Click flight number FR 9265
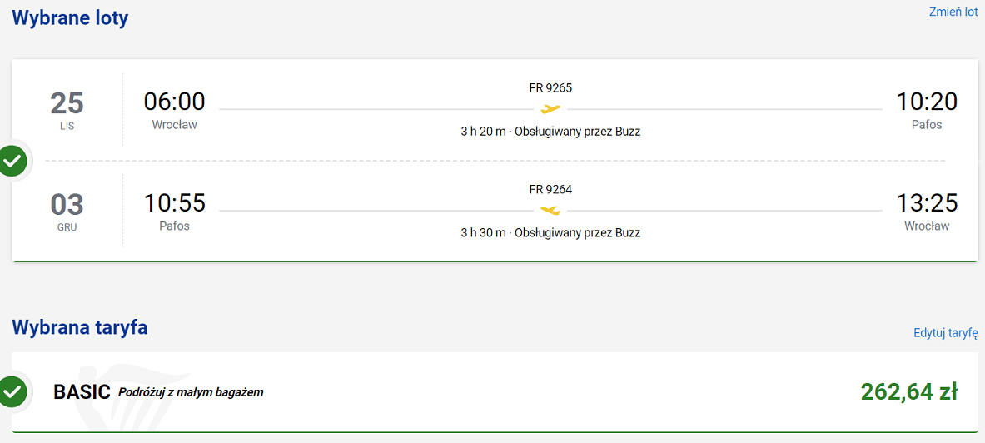Viewport: 985px width, 443px height. pos(550,88)
